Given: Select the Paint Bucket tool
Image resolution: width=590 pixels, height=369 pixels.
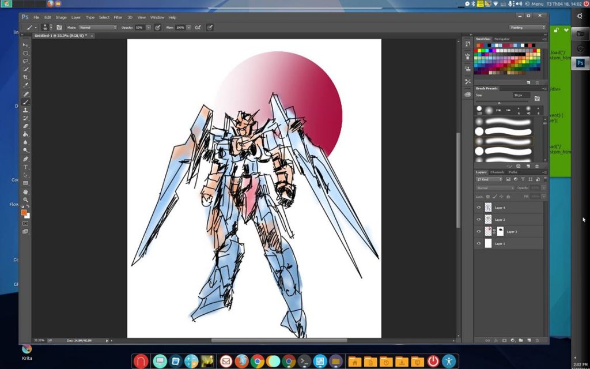Looking at the screenshot, I should 25,134.
